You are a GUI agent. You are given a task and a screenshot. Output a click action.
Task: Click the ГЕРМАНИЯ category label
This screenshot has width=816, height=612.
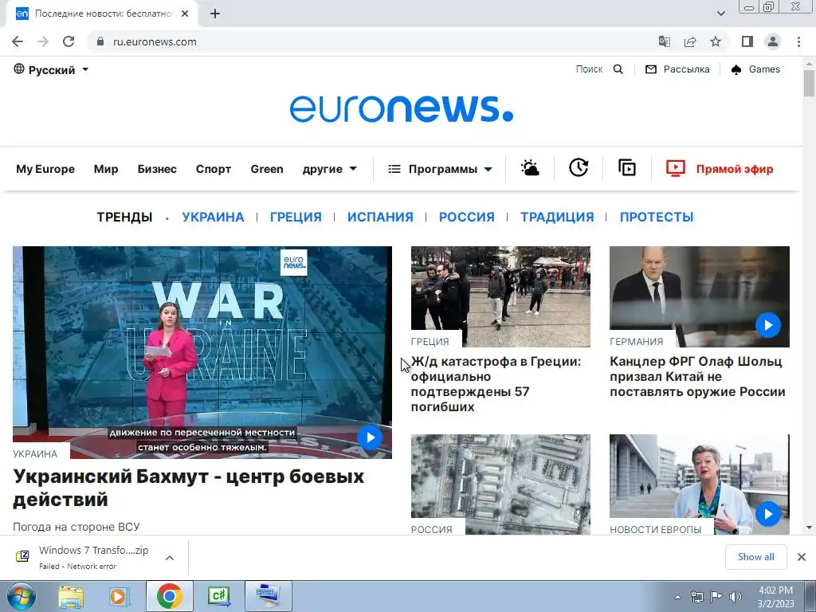(x=637, y=341)
